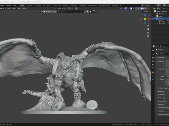This screenshot has width=169, height=126.
Task: Switch to the Sculpting workspace tab
Action: [38, 6]
